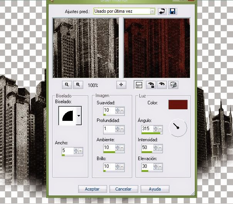The width and height of the screenshot is (233, 204).
Task: Click the red result preview image
Action: (x=157, y=48)
